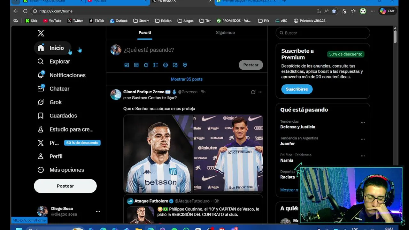Open the Edición bookmarks folder
Image resolution: width=409 pixels, height=230 pixels.
[x=163, y=21]
